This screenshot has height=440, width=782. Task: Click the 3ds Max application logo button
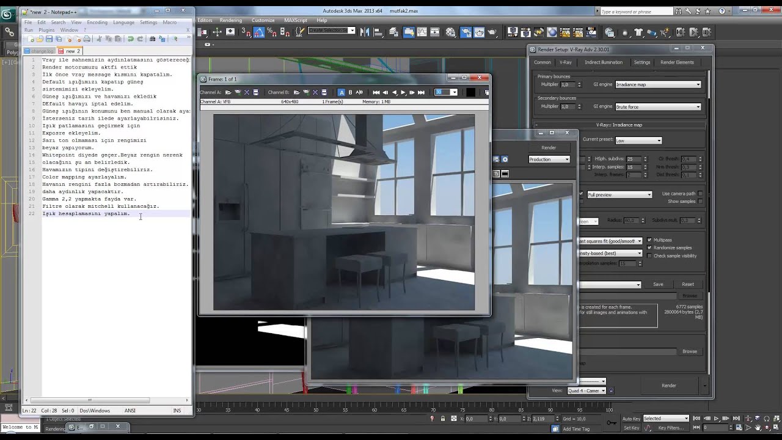click(x=8, y=14)
